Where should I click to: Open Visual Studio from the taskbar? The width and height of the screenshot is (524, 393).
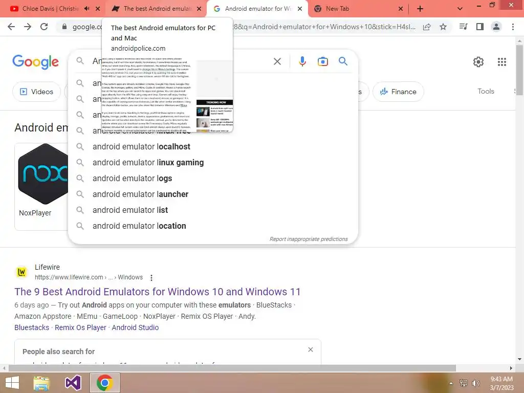(73, 383)
